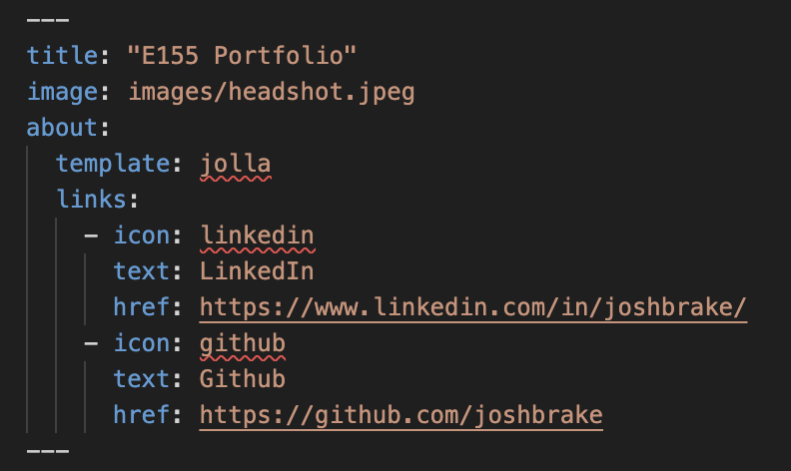Screen dimensions: 791x471
Task: Click the first icon key
Action: 142,235
